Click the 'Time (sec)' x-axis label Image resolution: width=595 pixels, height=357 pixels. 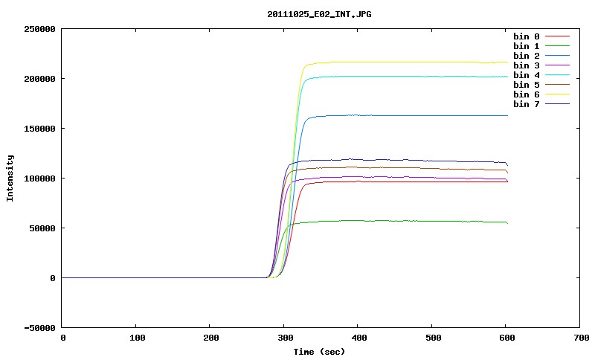(x=319, y=352)
